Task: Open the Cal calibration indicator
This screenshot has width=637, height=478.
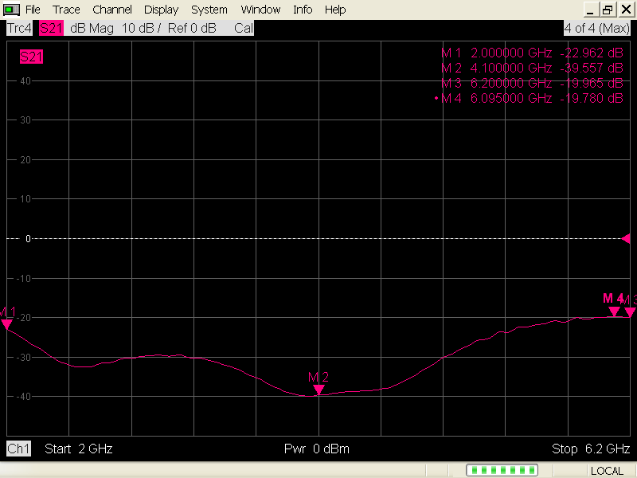Action: coord(243,27)
